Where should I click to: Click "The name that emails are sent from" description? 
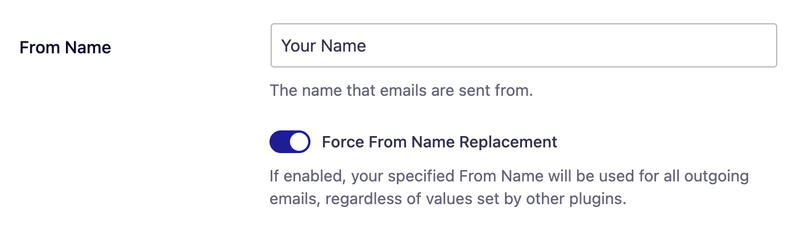(401, 91)
